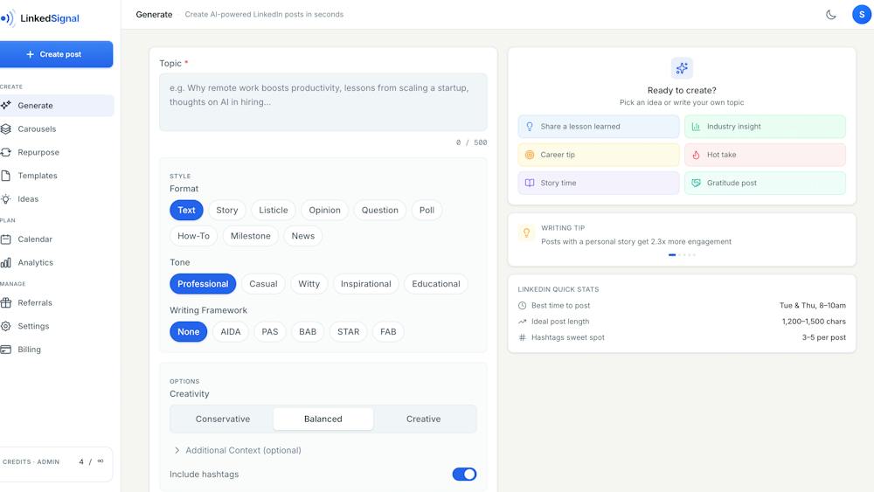Click into the Topic text area
Screen dimensions: 874x492
tap(323, 102)
